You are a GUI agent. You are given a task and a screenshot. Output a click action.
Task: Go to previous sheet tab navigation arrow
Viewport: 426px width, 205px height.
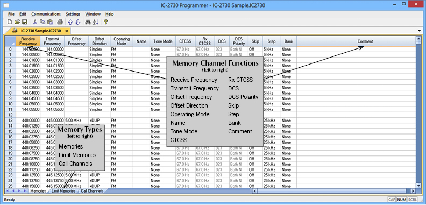click(x=13, y=191)
